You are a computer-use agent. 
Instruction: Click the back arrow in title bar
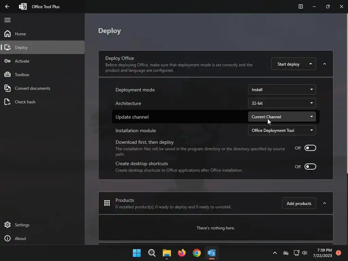pos(7,6)
